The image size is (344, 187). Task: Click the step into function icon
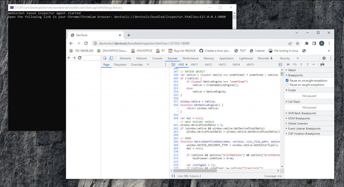click(301, 65)
